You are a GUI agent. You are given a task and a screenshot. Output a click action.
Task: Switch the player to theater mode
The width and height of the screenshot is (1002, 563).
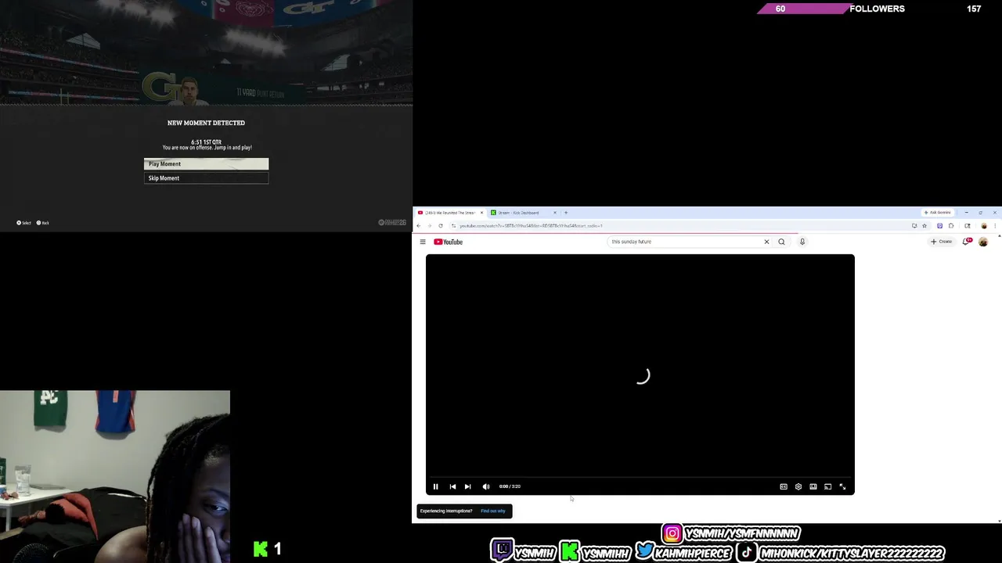pos(813,486)
